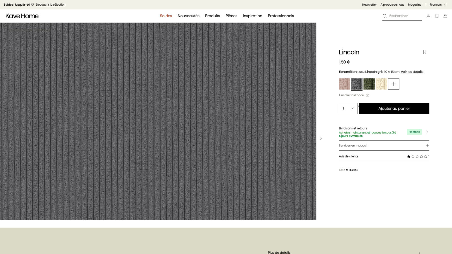Select the cream Lincoln fabric swatch

tap(381, 84)
